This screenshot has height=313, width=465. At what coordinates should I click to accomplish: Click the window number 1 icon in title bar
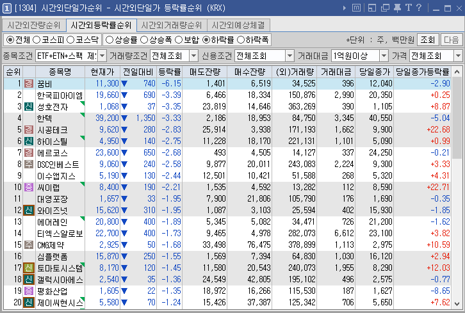pyautogui.click(x=6, y=8)
